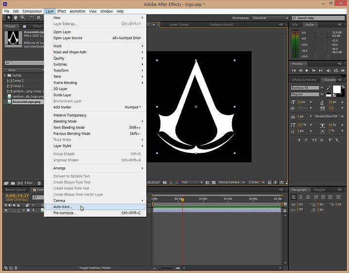Choose Pre-compose from Layer menu
The height and width of the screenshot is (273, 349).
click(x=95, y=213)
